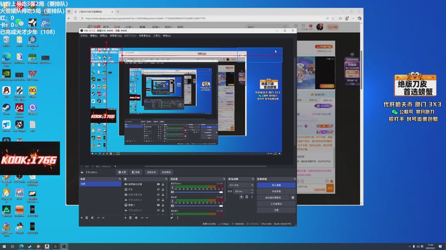Viewport: 446px width, 250px height.
Task: Open scene transition type dropdown
Action: 241,185
